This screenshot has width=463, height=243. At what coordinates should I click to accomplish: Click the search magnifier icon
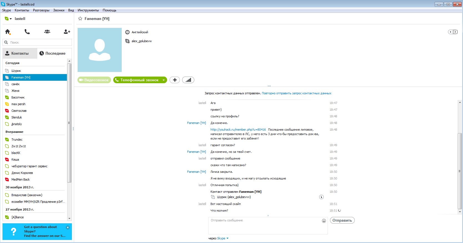[x=6, y=42]
